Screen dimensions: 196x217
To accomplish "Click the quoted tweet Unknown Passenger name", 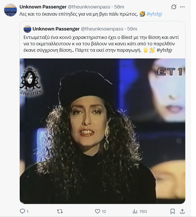I will tap(56, 29).
